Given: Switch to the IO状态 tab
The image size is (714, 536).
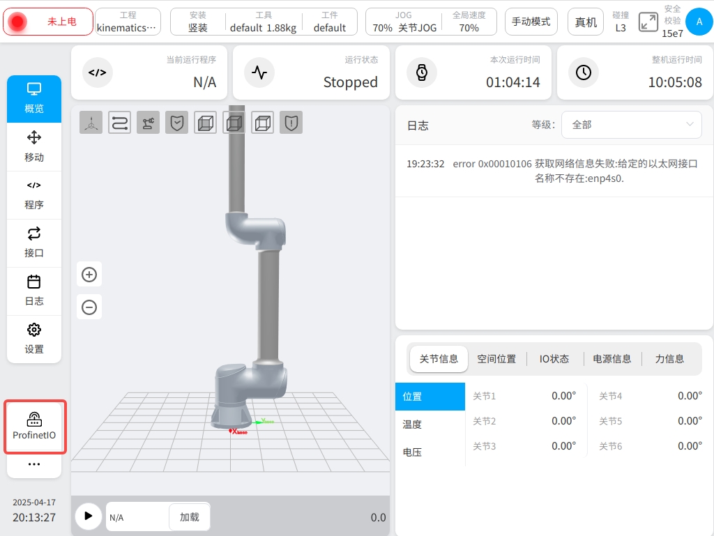Looking at the screenshot, I should pyautogui.click(x=554, y=359).
